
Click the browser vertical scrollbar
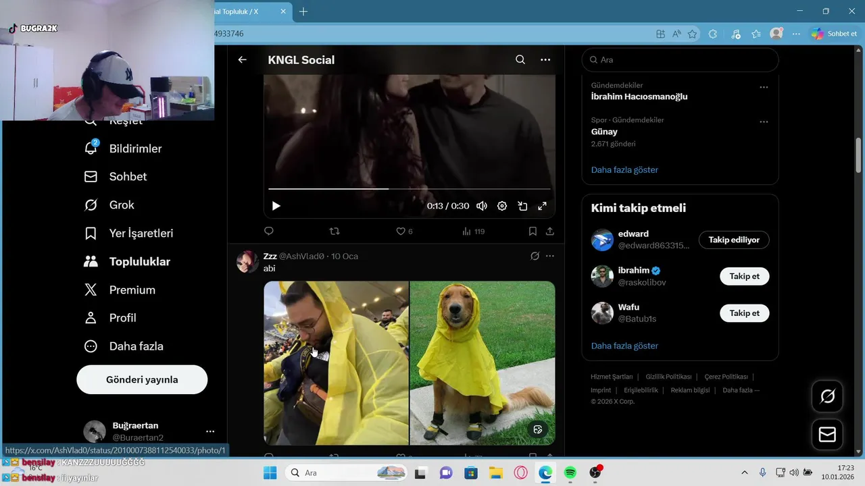point(859,155)
